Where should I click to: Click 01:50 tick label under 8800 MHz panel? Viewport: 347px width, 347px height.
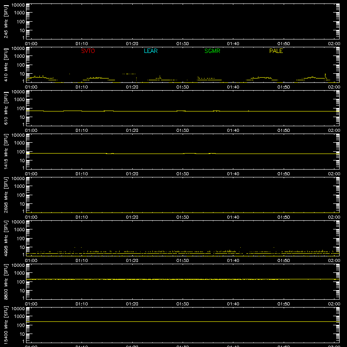(284, 304)
